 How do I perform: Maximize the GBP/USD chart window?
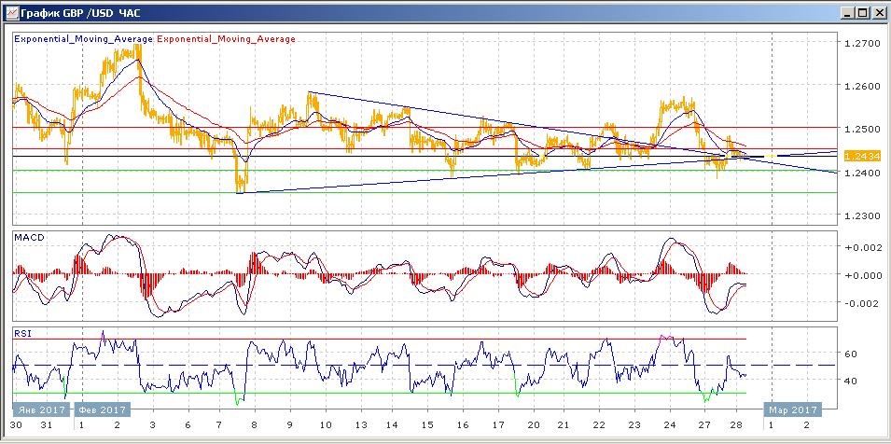[862, 12]
